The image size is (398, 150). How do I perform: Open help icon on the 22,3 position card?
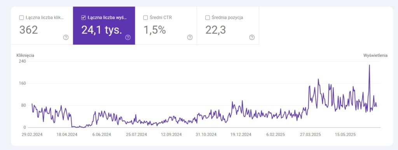252,38
